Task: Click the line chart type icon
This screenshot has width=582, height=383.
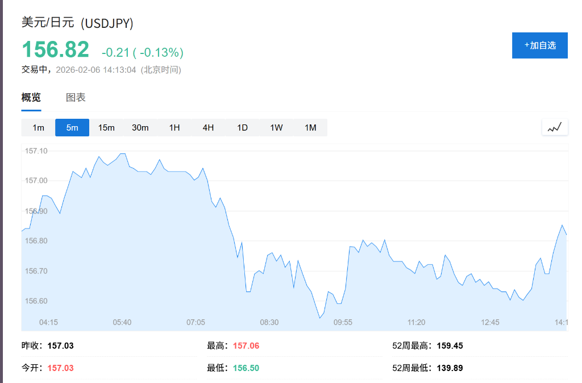Action: tap(554, 127)
